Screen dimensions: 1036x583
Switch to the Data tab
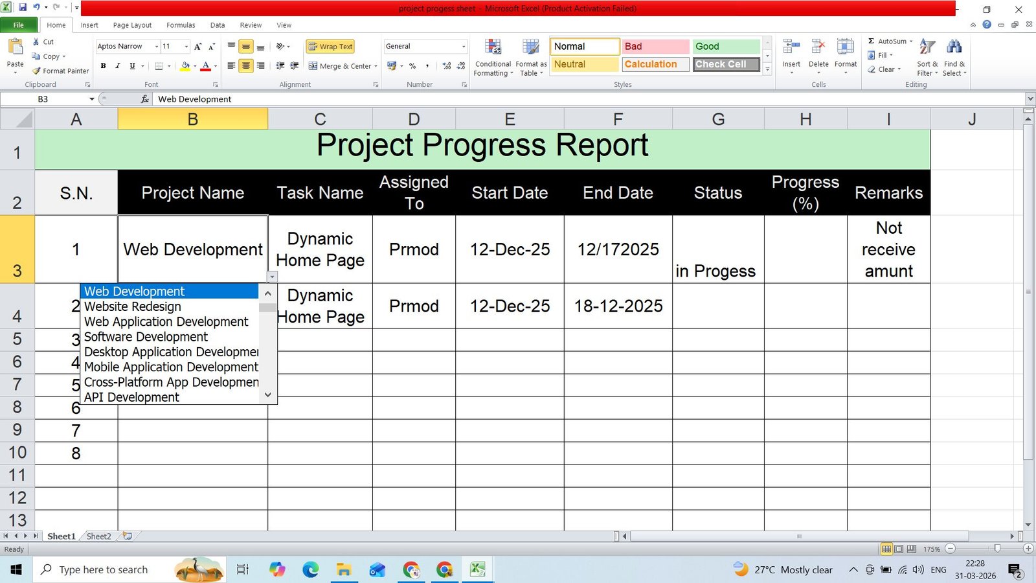click(x=218, y=25)
